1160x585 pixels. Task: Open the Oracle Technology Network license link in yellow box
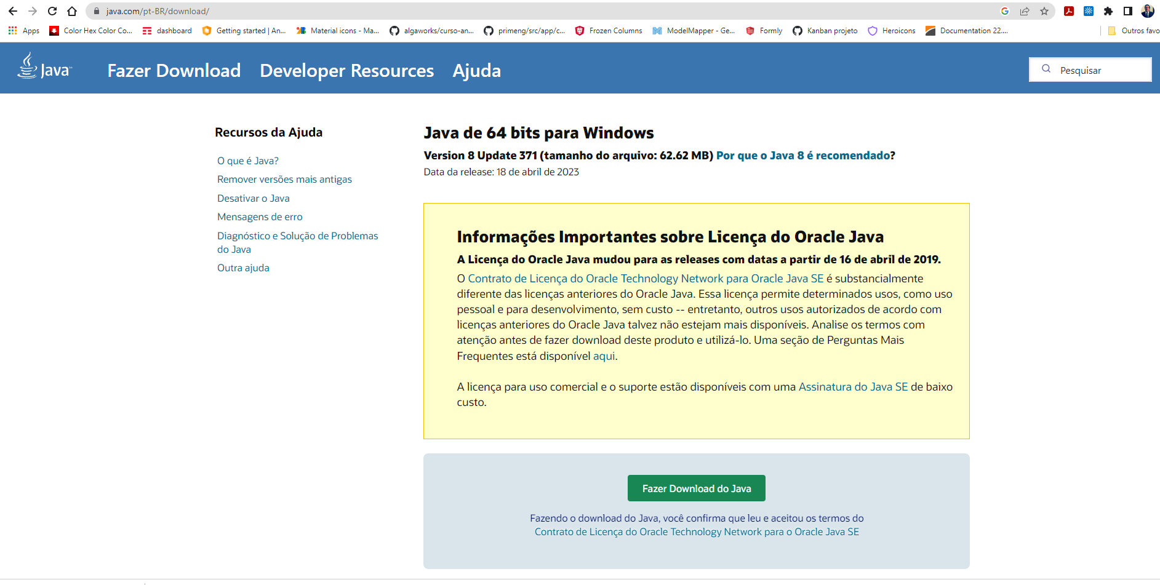(646, 279)
